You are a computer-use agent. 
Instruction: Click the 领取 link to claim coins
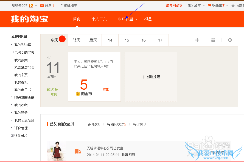tap(106, 90)
